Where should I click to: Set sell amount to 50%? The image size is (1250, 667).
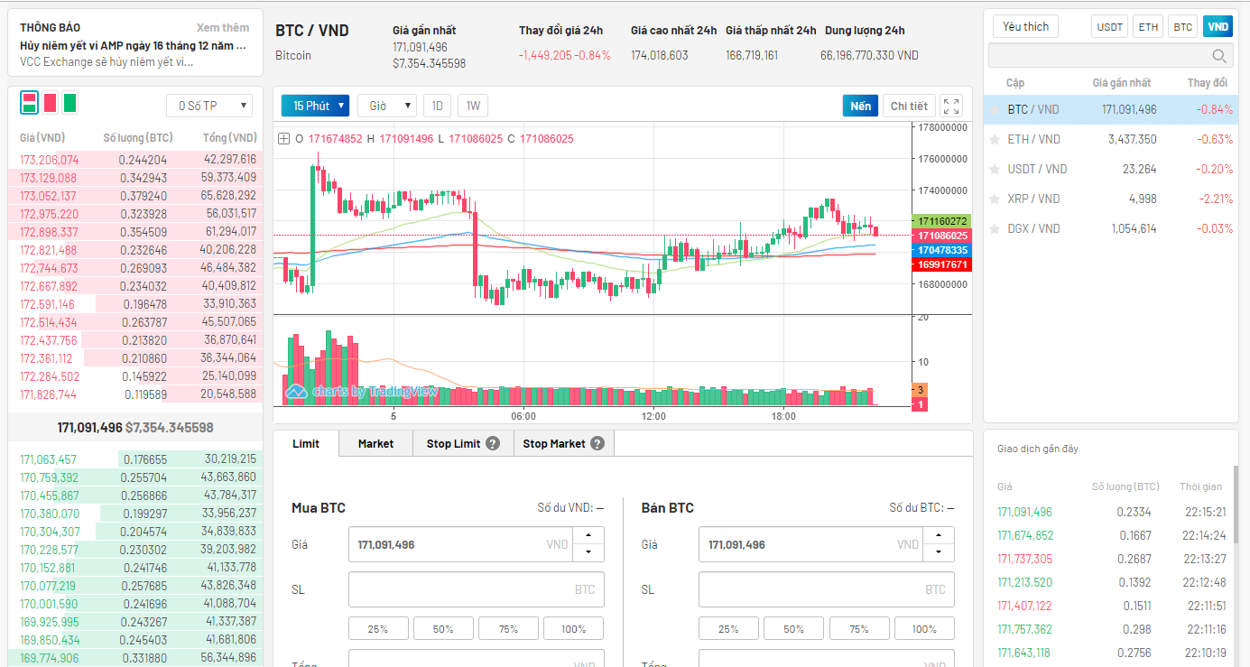click(793, 629)
